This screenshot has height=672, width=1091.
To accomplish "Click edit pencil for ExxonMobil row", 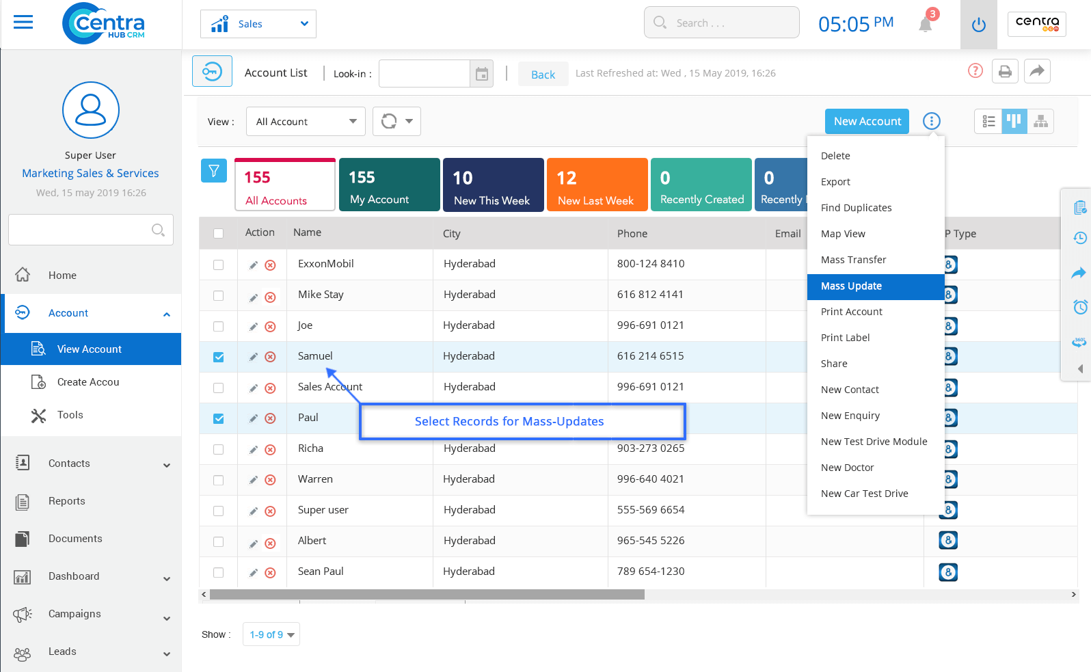I will (253, 265).
